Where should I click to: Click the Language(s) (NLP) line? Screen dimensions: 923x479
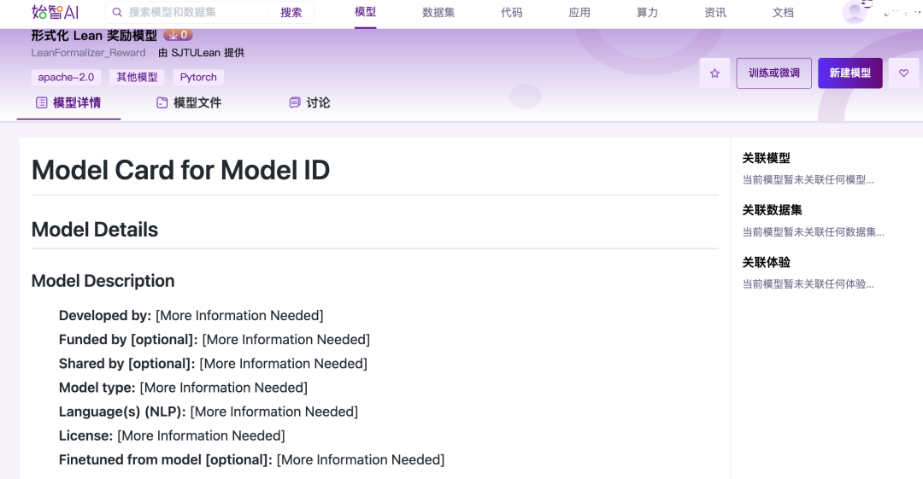pos(209,412)
